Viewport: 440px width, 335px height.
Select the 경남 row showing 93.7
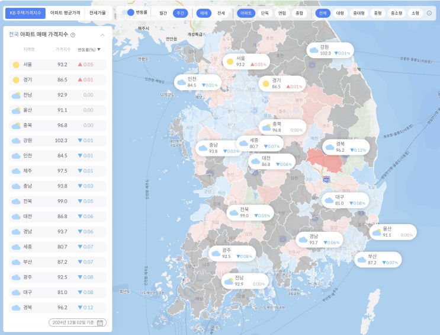point(58,232)
